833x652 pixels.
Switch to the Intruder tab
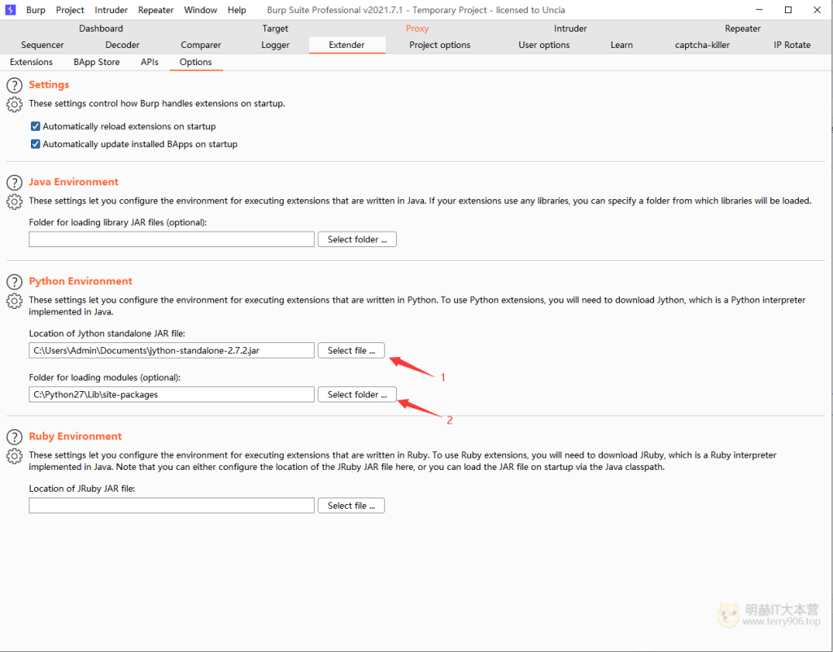(x=570, y=28)
